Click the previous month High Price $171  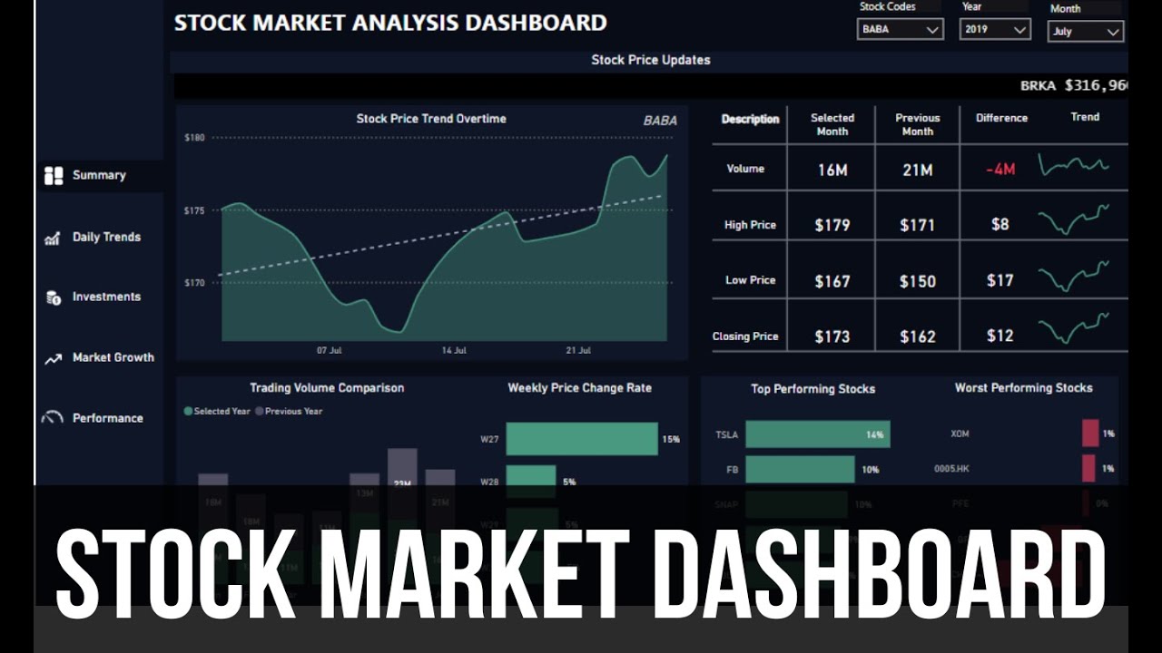pos(918,225)
